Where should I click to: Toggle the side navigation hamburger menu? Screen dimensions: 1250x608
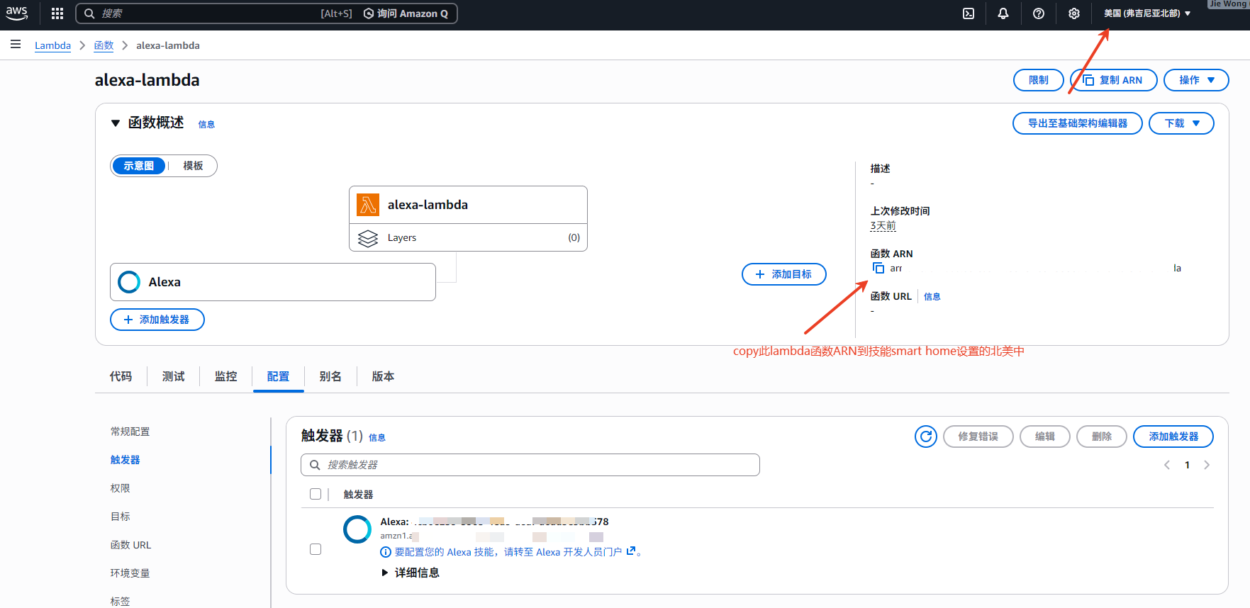(16, 45)
